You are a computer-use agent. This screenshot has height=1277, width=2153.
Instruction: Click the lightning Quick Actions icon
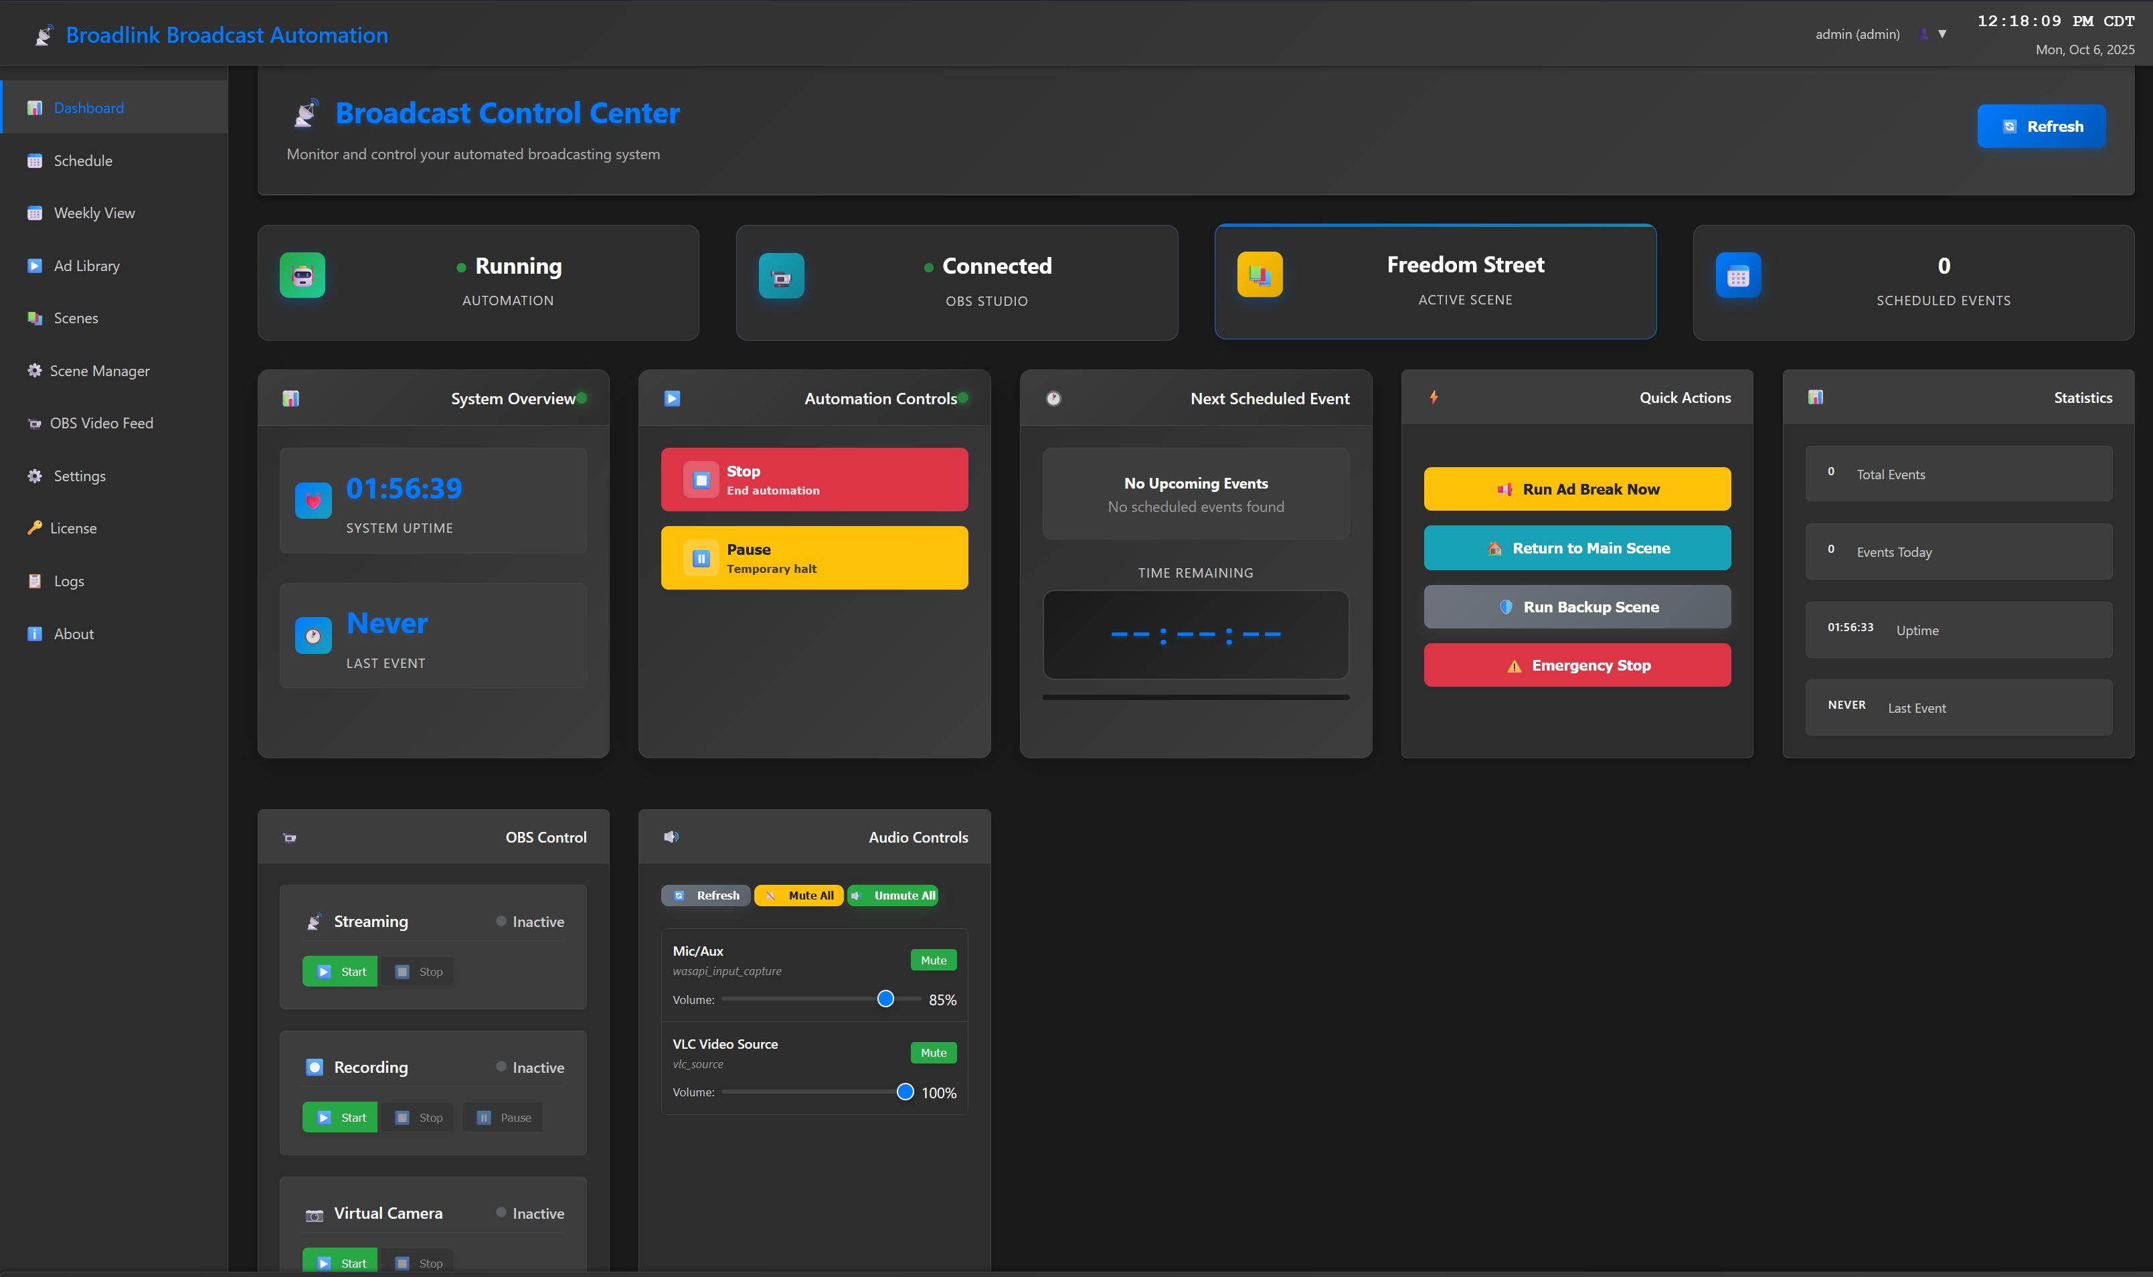1434,398
